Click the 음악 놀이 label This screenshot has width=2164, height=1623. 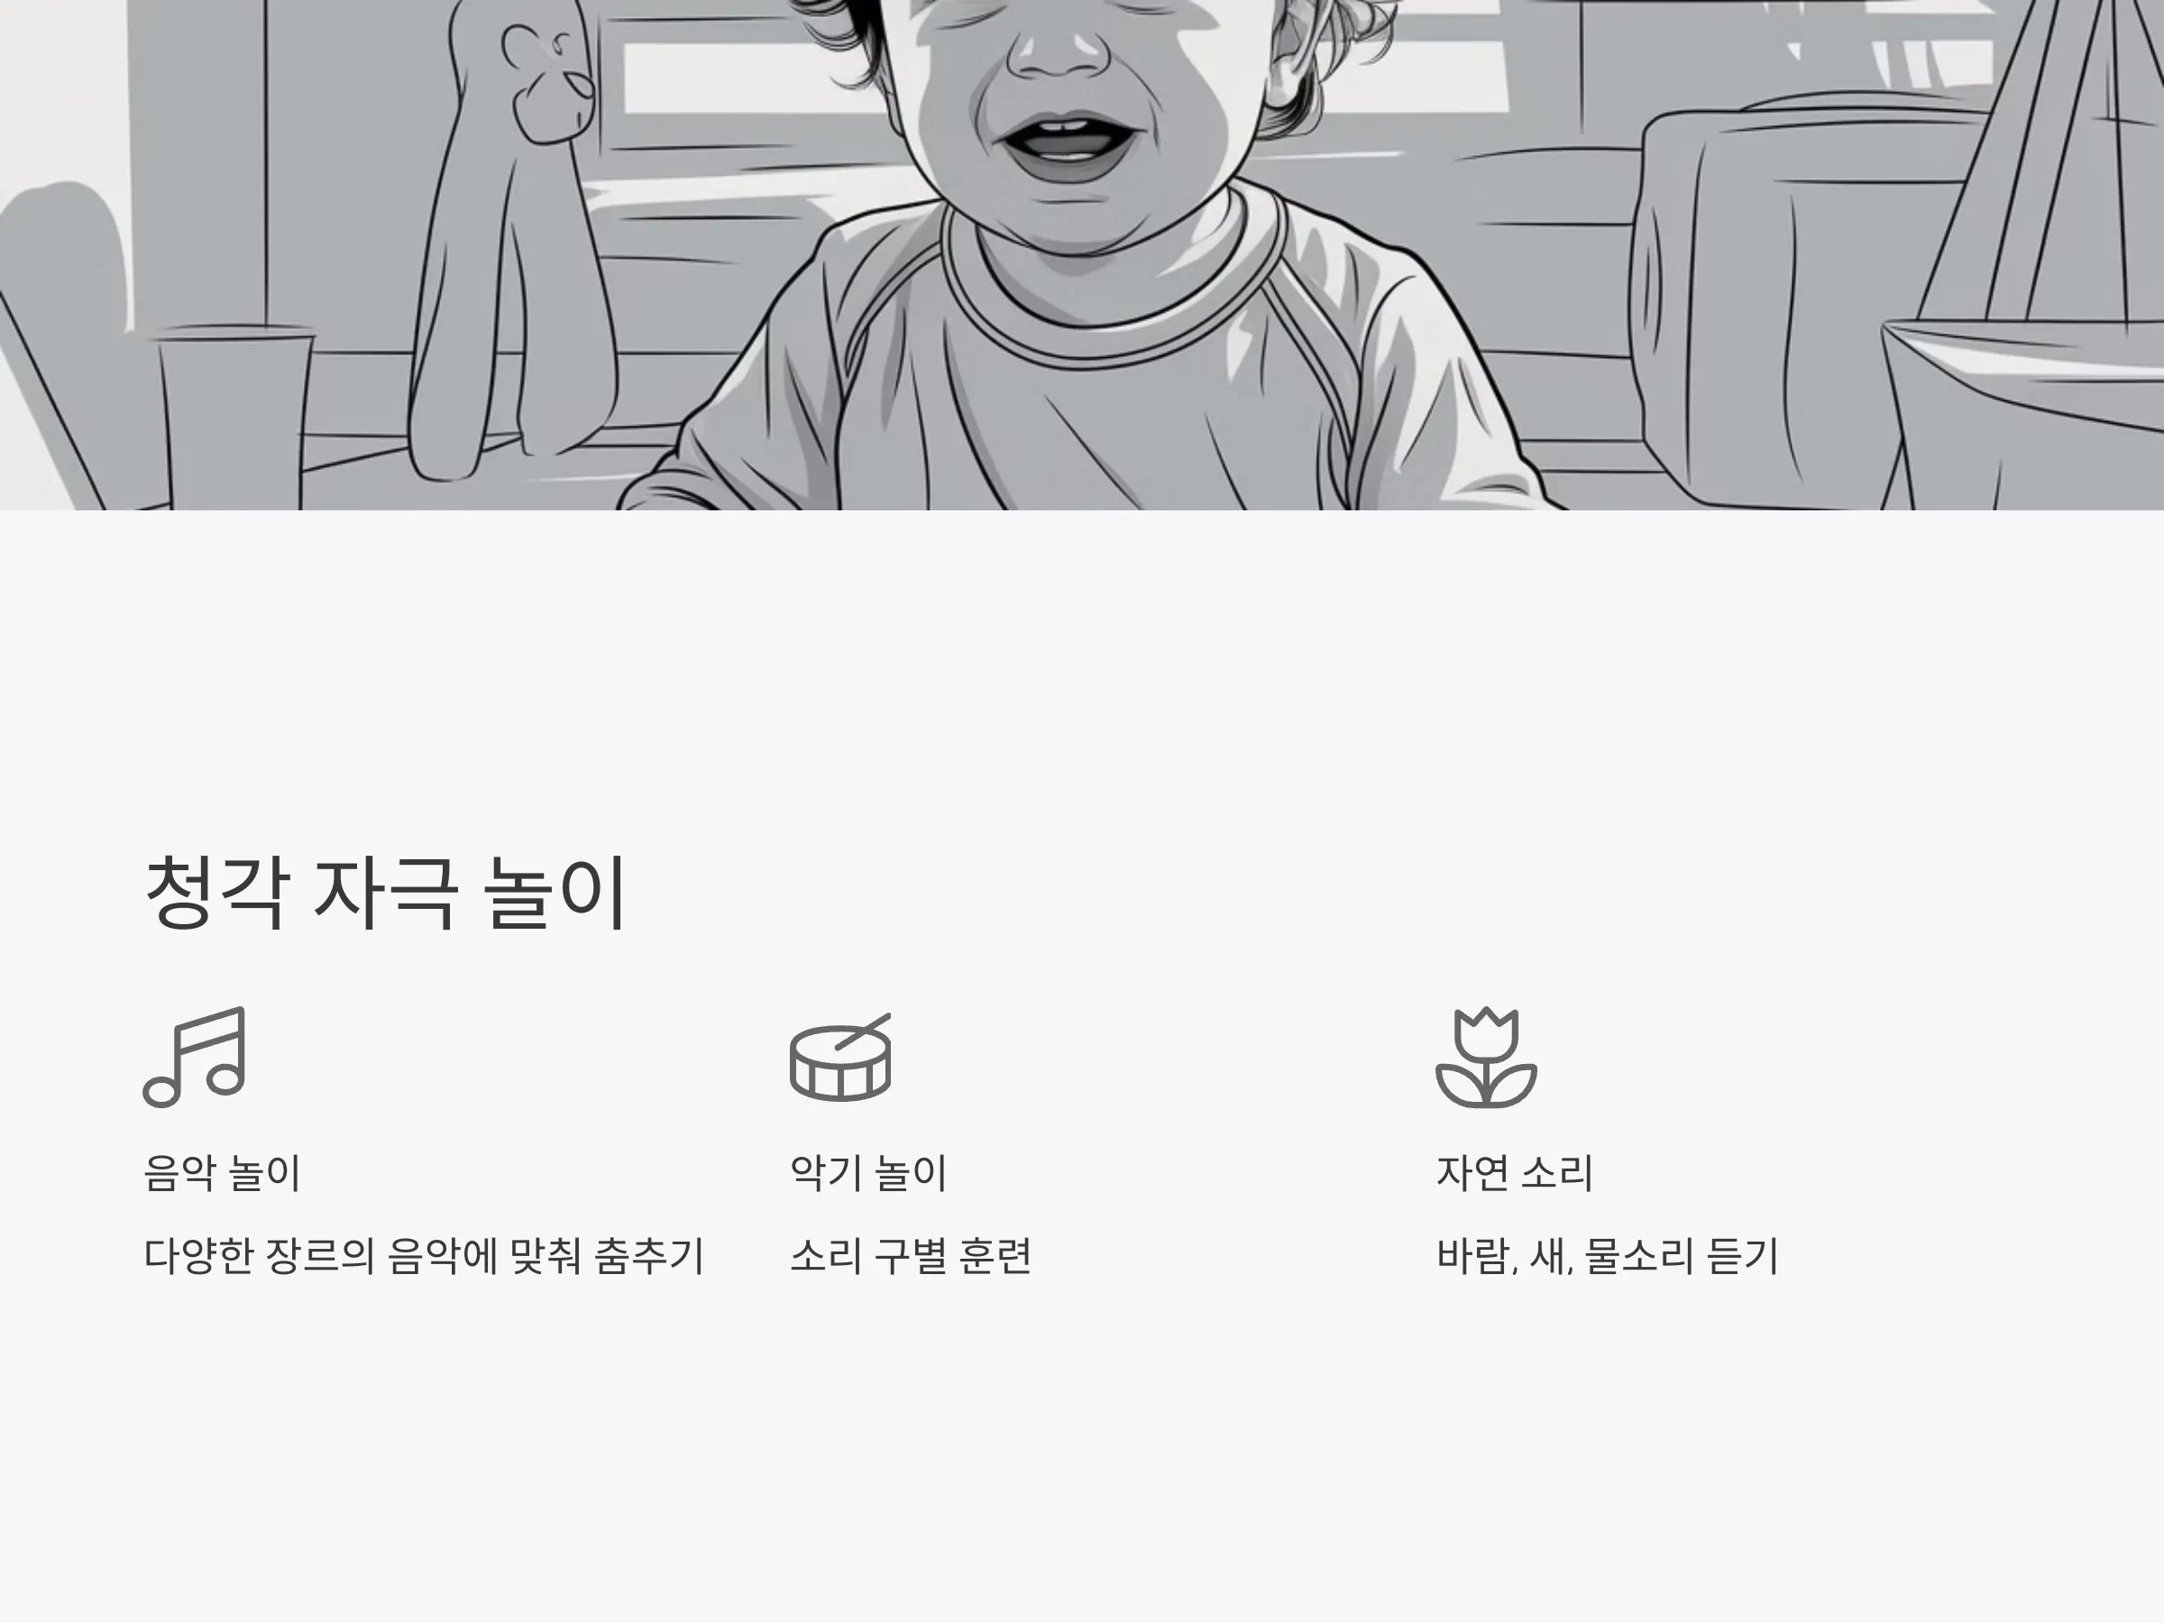tap(222, 1173)
